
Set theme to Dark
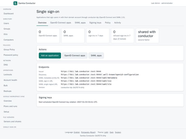pyautogui.click(x=112, y=132)
